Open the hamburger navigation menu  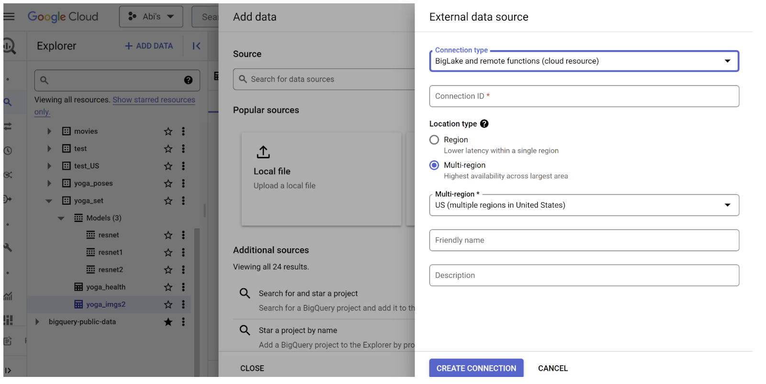(x=9, y=17)
